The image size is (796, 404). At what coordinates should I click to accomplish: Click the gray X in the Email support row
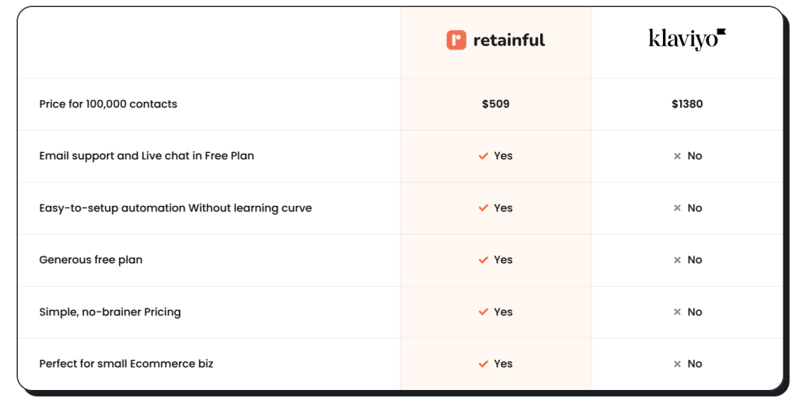[x=677, y=156]
